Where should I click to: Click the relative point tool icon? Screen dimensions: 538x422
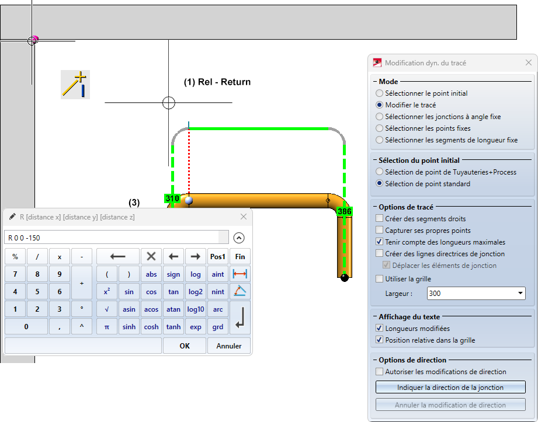[75, 85]
